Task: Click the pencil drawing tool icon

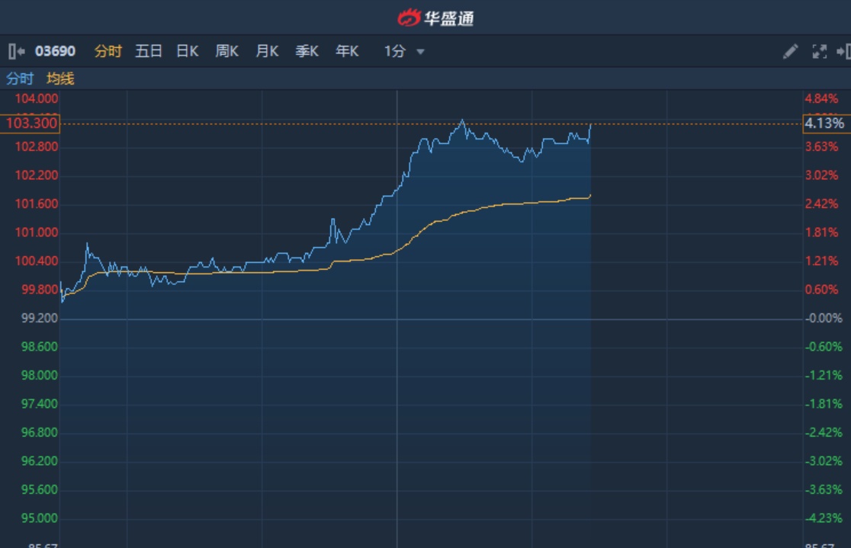Action: (790, 51)
